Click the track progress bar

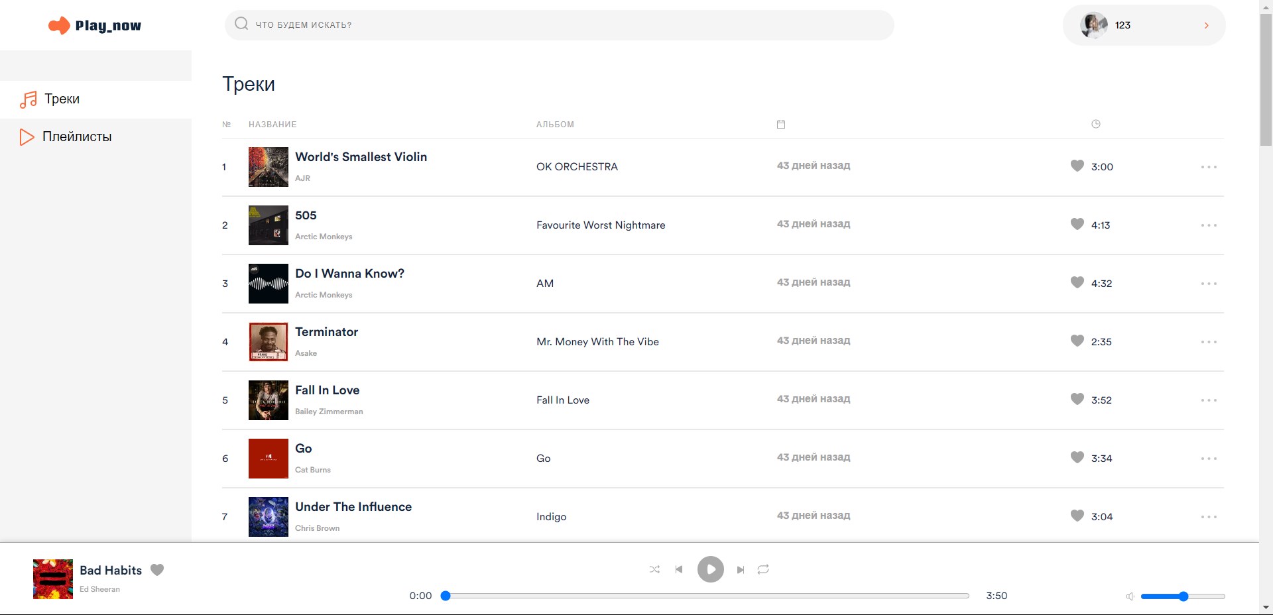tap(707, 596)
